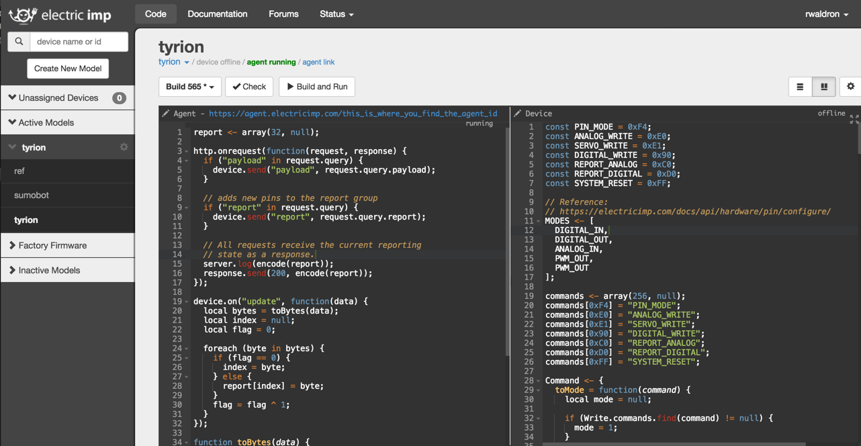Image resolution: width=861 pixels, height=446 pixels.
Task: Fold agent code at line 3
Action: coord(187,151)
